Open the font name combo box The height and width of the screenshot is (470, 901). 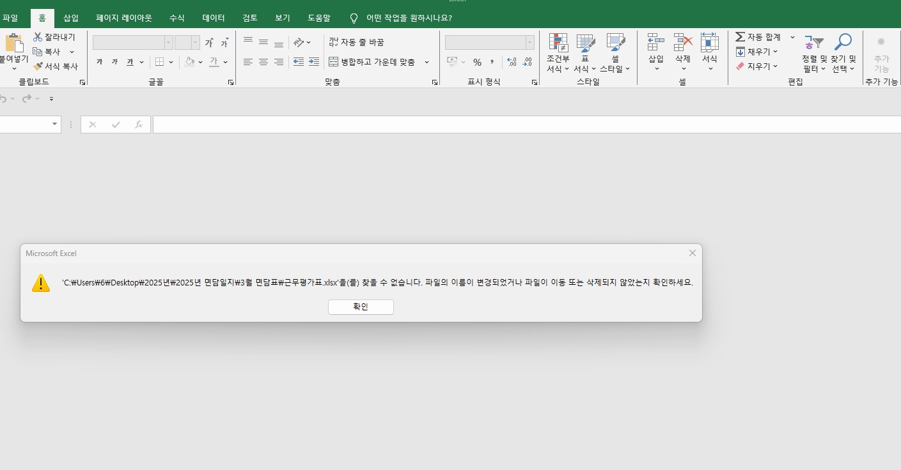point(133,43)
